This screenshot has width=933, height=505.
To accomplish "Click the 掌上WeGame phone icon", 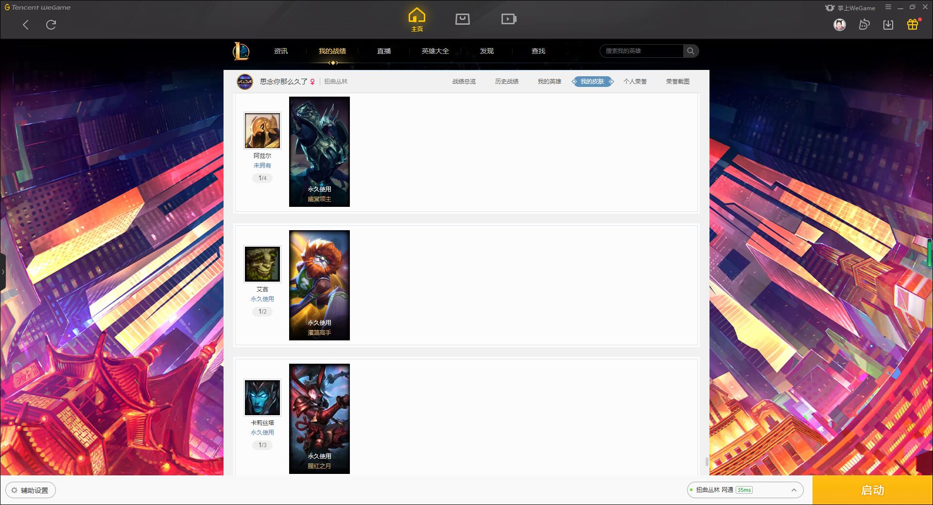I will click(x=830, y=8).
